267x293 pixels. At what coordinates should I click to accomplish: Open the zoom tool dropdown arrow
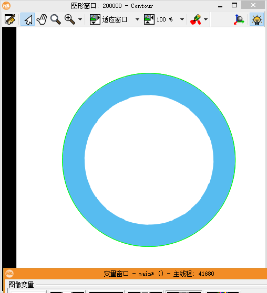80,19
